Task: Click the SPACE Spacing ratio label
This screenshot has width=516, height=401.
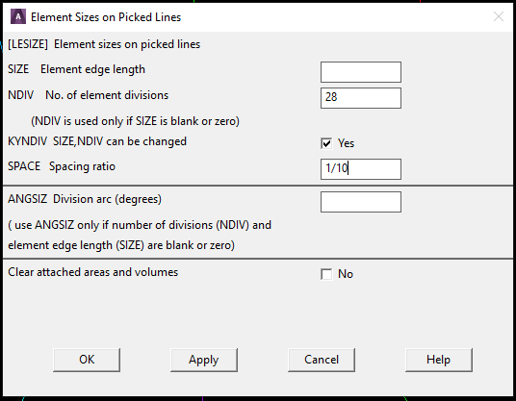Action: 62,166
